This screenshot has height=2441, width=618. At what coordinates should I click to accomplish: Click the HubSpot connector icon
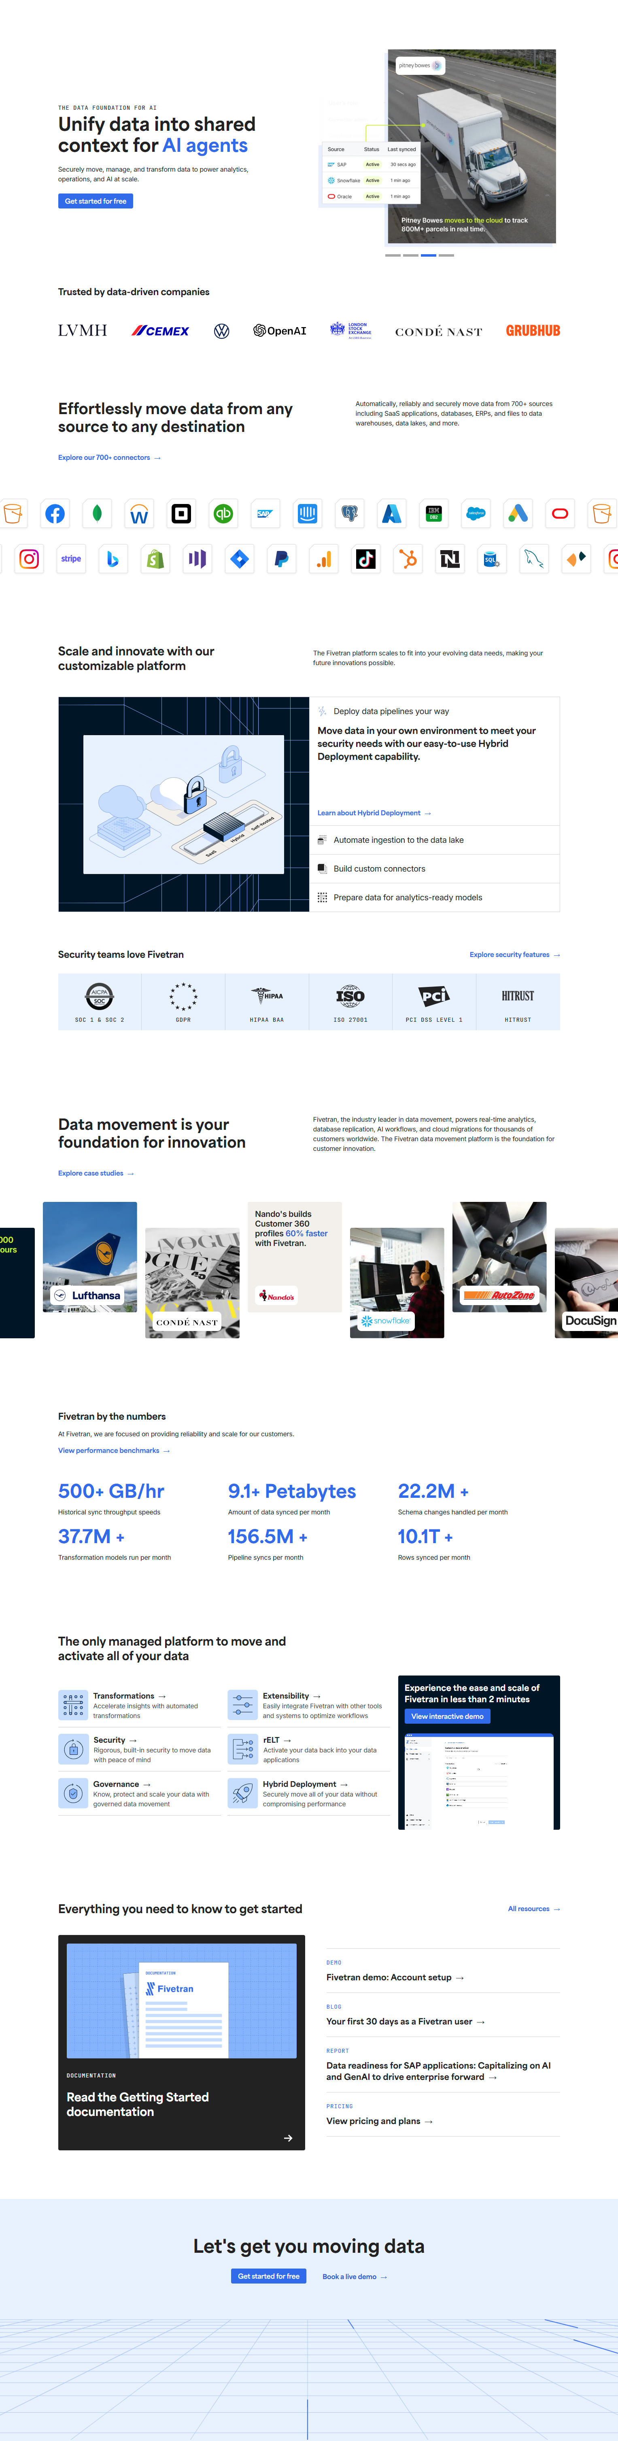click(x=408, y=559)
